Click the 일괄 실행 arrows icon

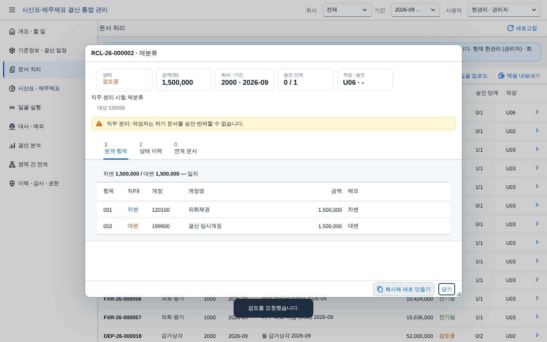pos(12,108)
